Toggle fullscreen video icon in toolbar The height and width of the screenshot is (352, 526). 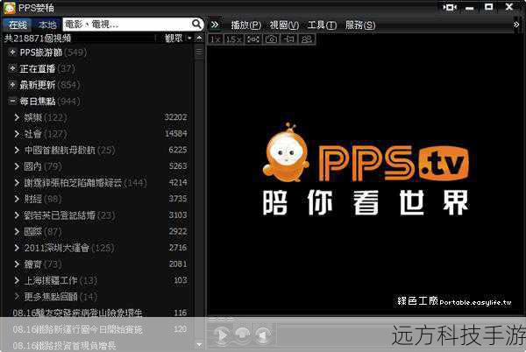coord(253,39)
